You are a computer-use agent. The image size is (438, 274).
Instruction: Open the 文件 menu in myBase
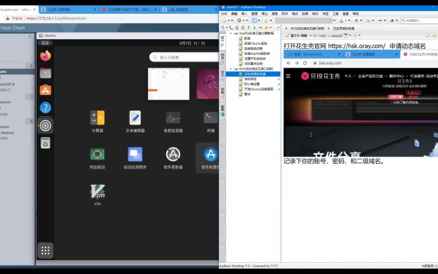[x=224, y=13]
